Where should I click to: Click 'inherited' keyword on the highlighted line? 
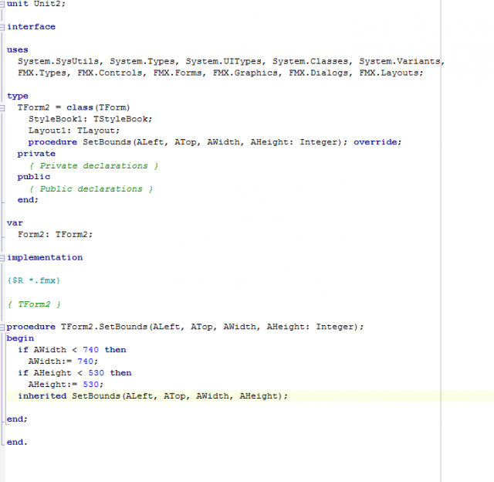click(x=42, y=396)
